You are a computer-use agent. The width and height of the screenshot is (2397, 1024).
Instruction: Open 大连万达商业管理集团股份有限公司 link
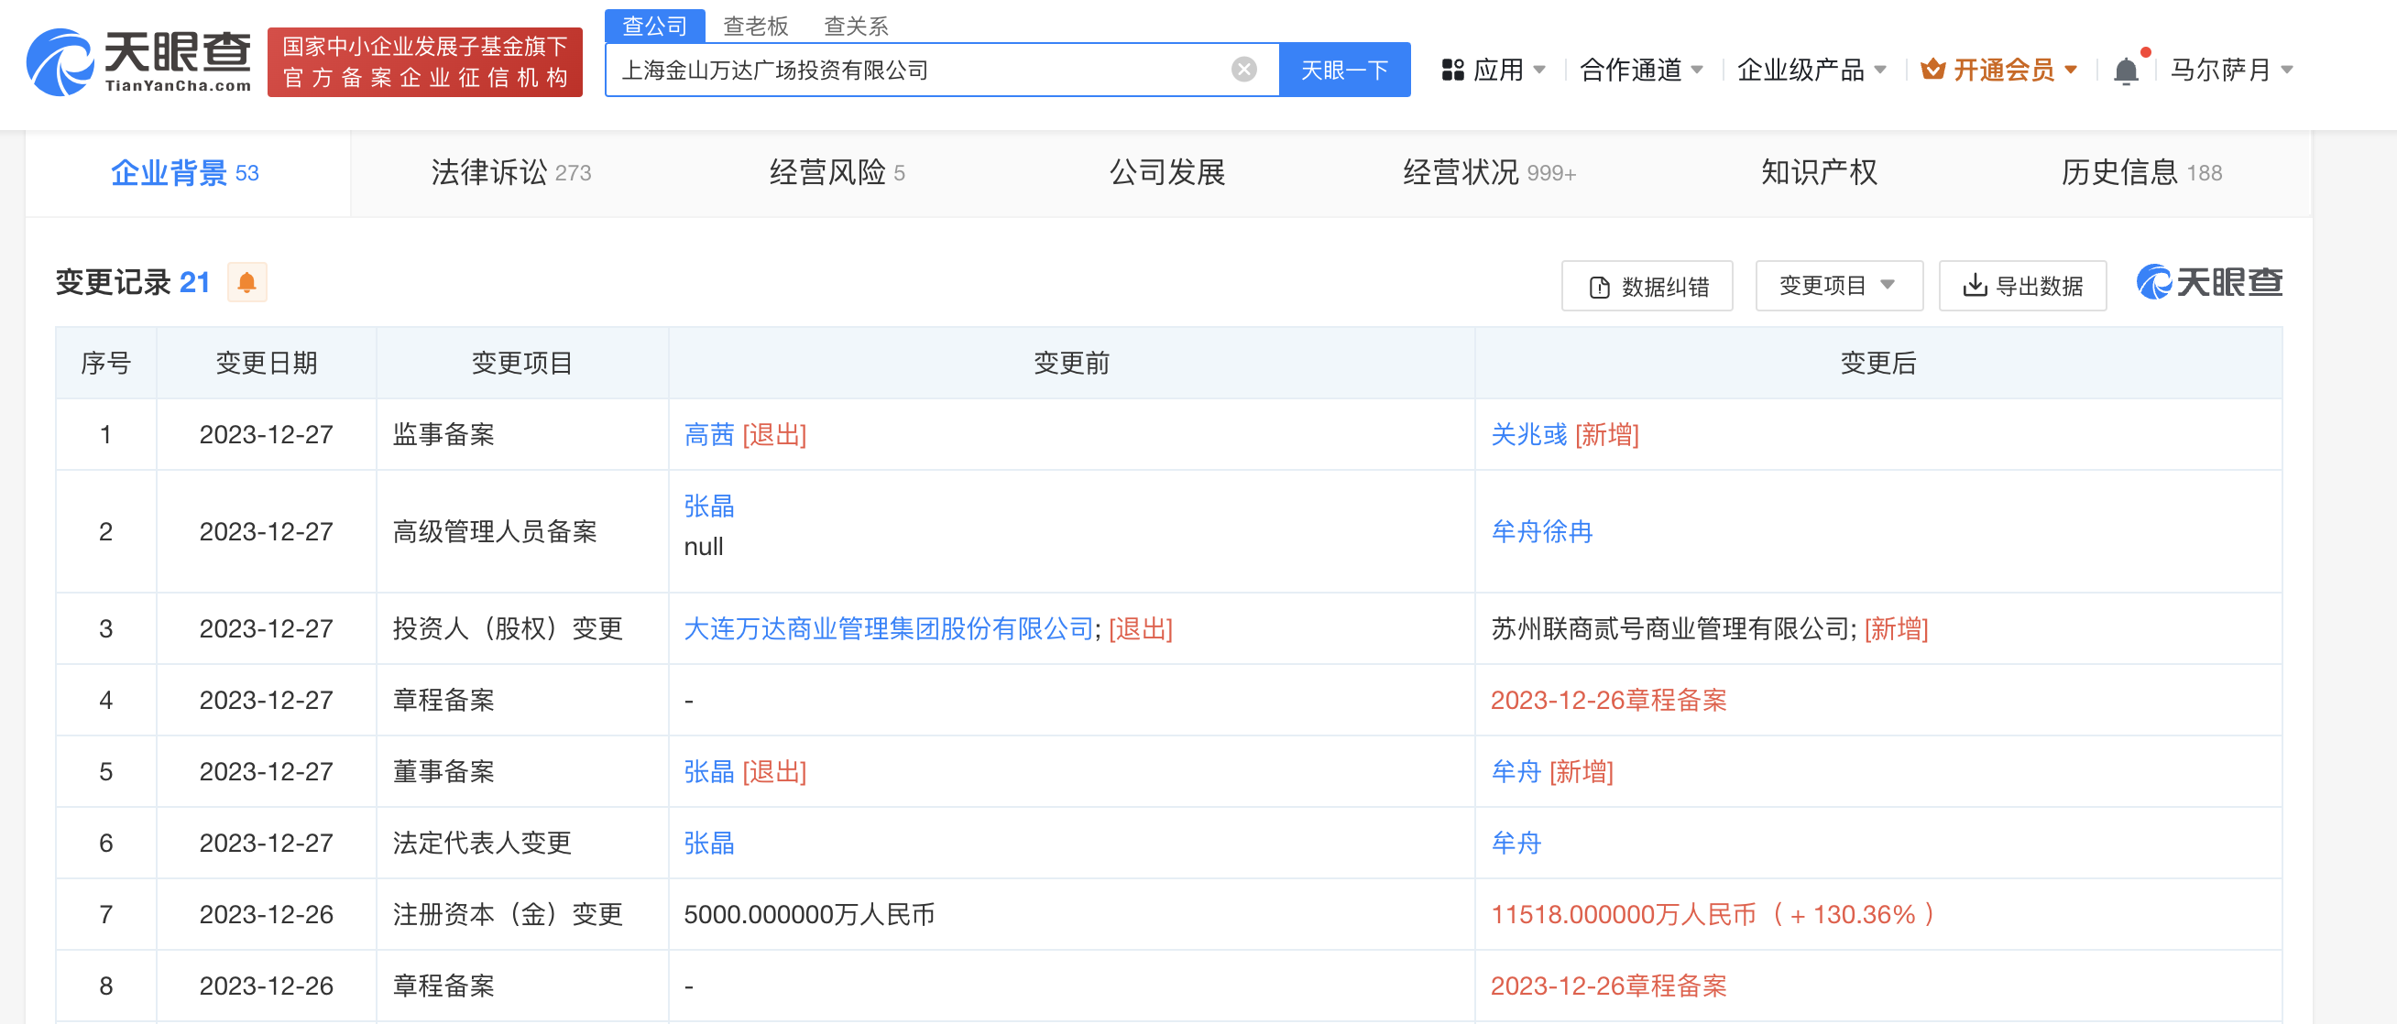click(x=888, y=628)
